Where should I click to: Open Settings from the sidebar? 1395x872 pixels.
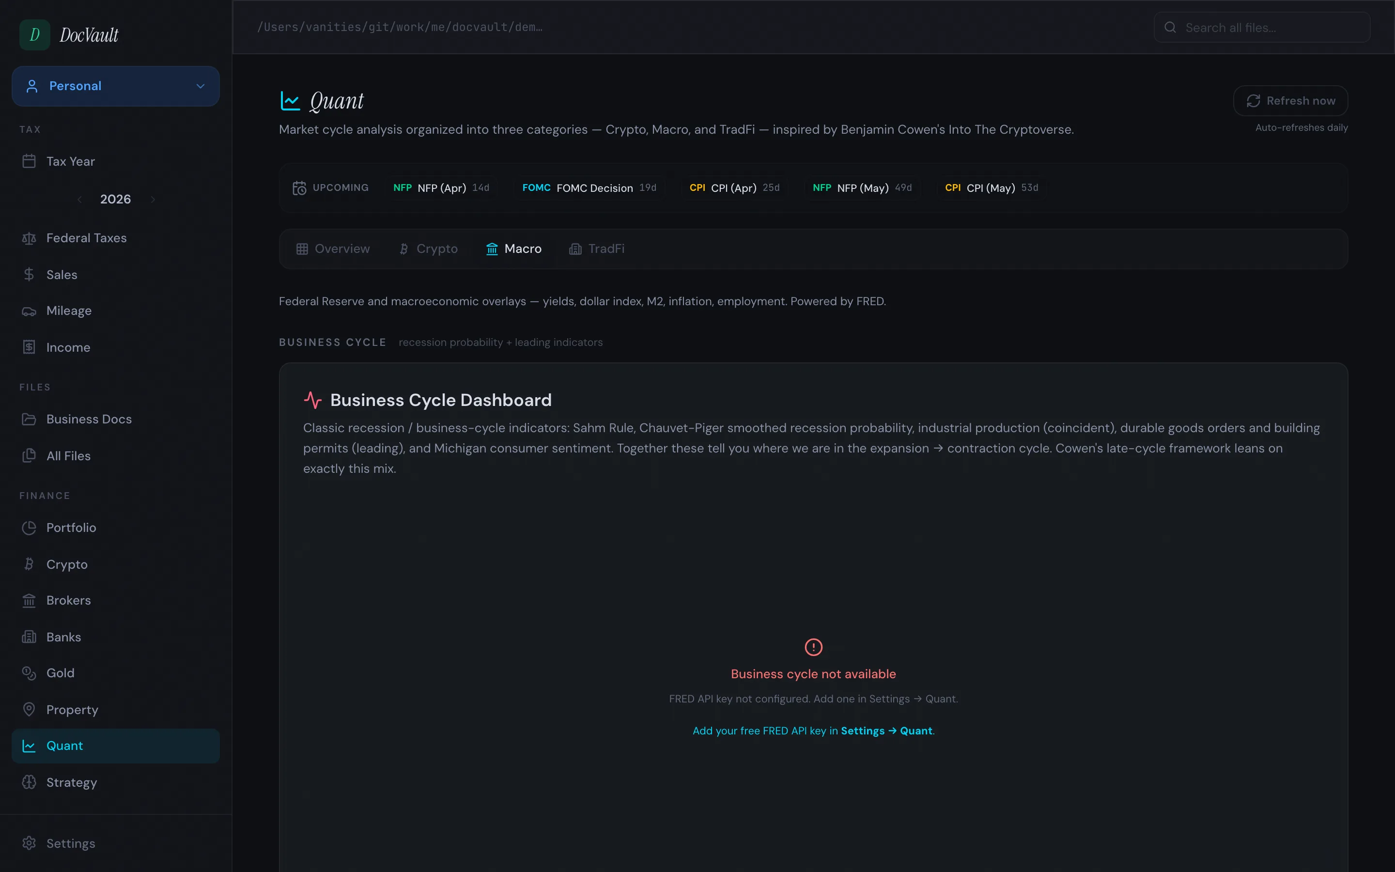(115, 843)
